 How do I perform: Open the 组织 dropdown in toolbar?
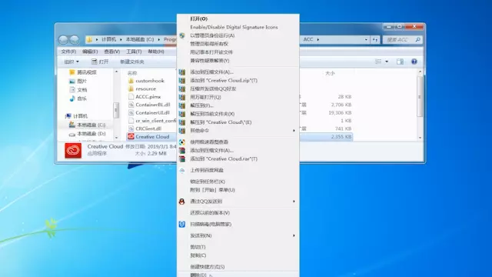click(71, 62)
